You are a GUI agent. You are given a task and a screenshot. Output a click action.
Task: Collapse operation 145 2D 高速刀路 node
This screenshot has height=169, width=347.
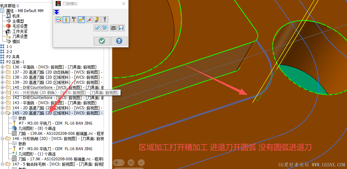pos(3,113)
